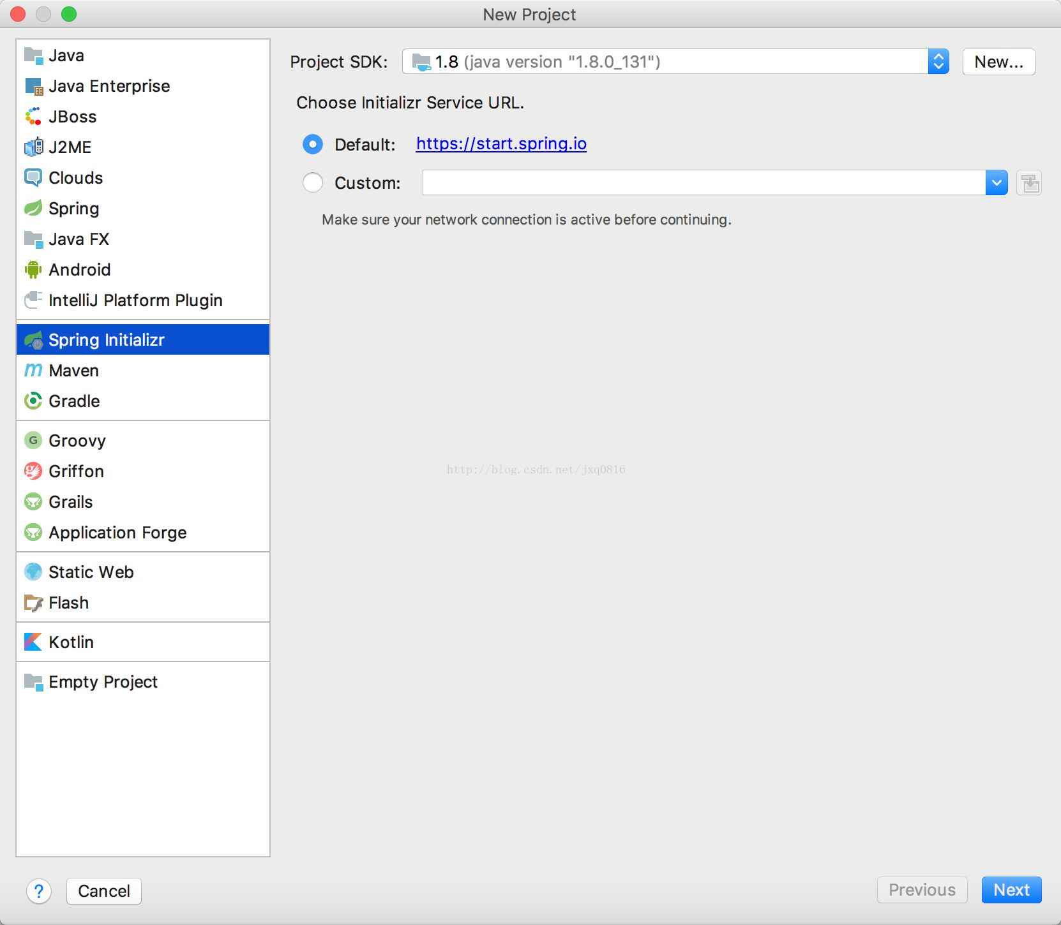Choose Groovy label in list
The image size is (1061, 925).
pyautogui.click(x=77, y=441)
